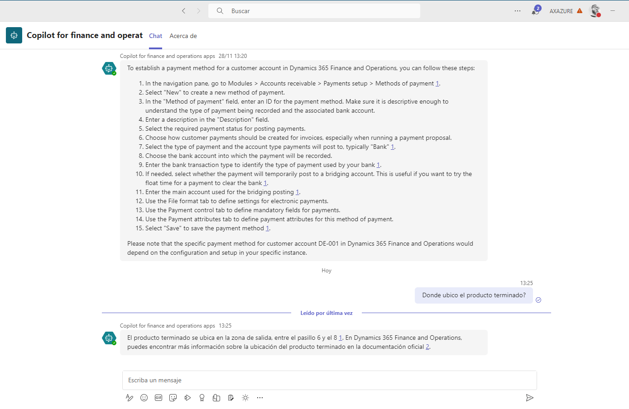Click the AXAZURE organization warning label
The height and width of the screenshot is (409, 629).
pyautogui.click(x=566, y=11)
